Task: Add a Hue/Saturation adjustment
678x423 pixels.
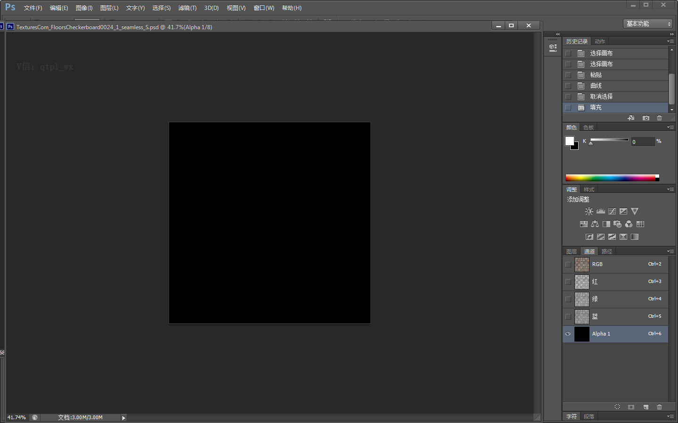Action: pyautogui.click(x=584, y=224)
